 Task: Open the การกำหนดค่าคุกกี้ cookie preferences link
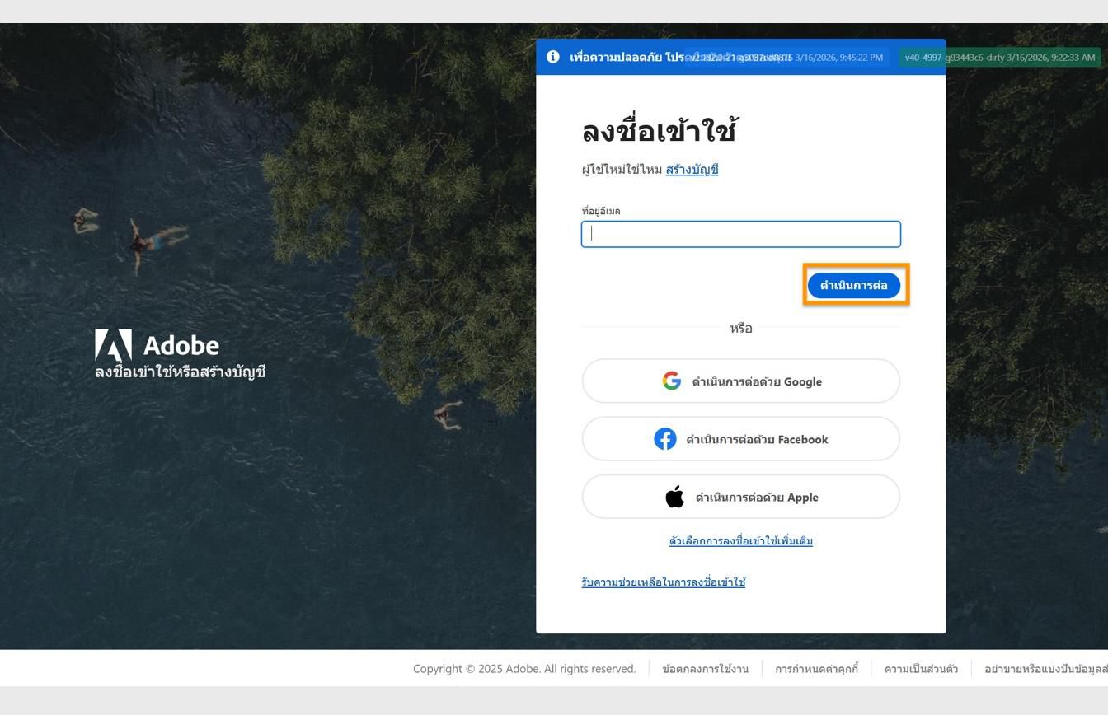tap(817, 669)
